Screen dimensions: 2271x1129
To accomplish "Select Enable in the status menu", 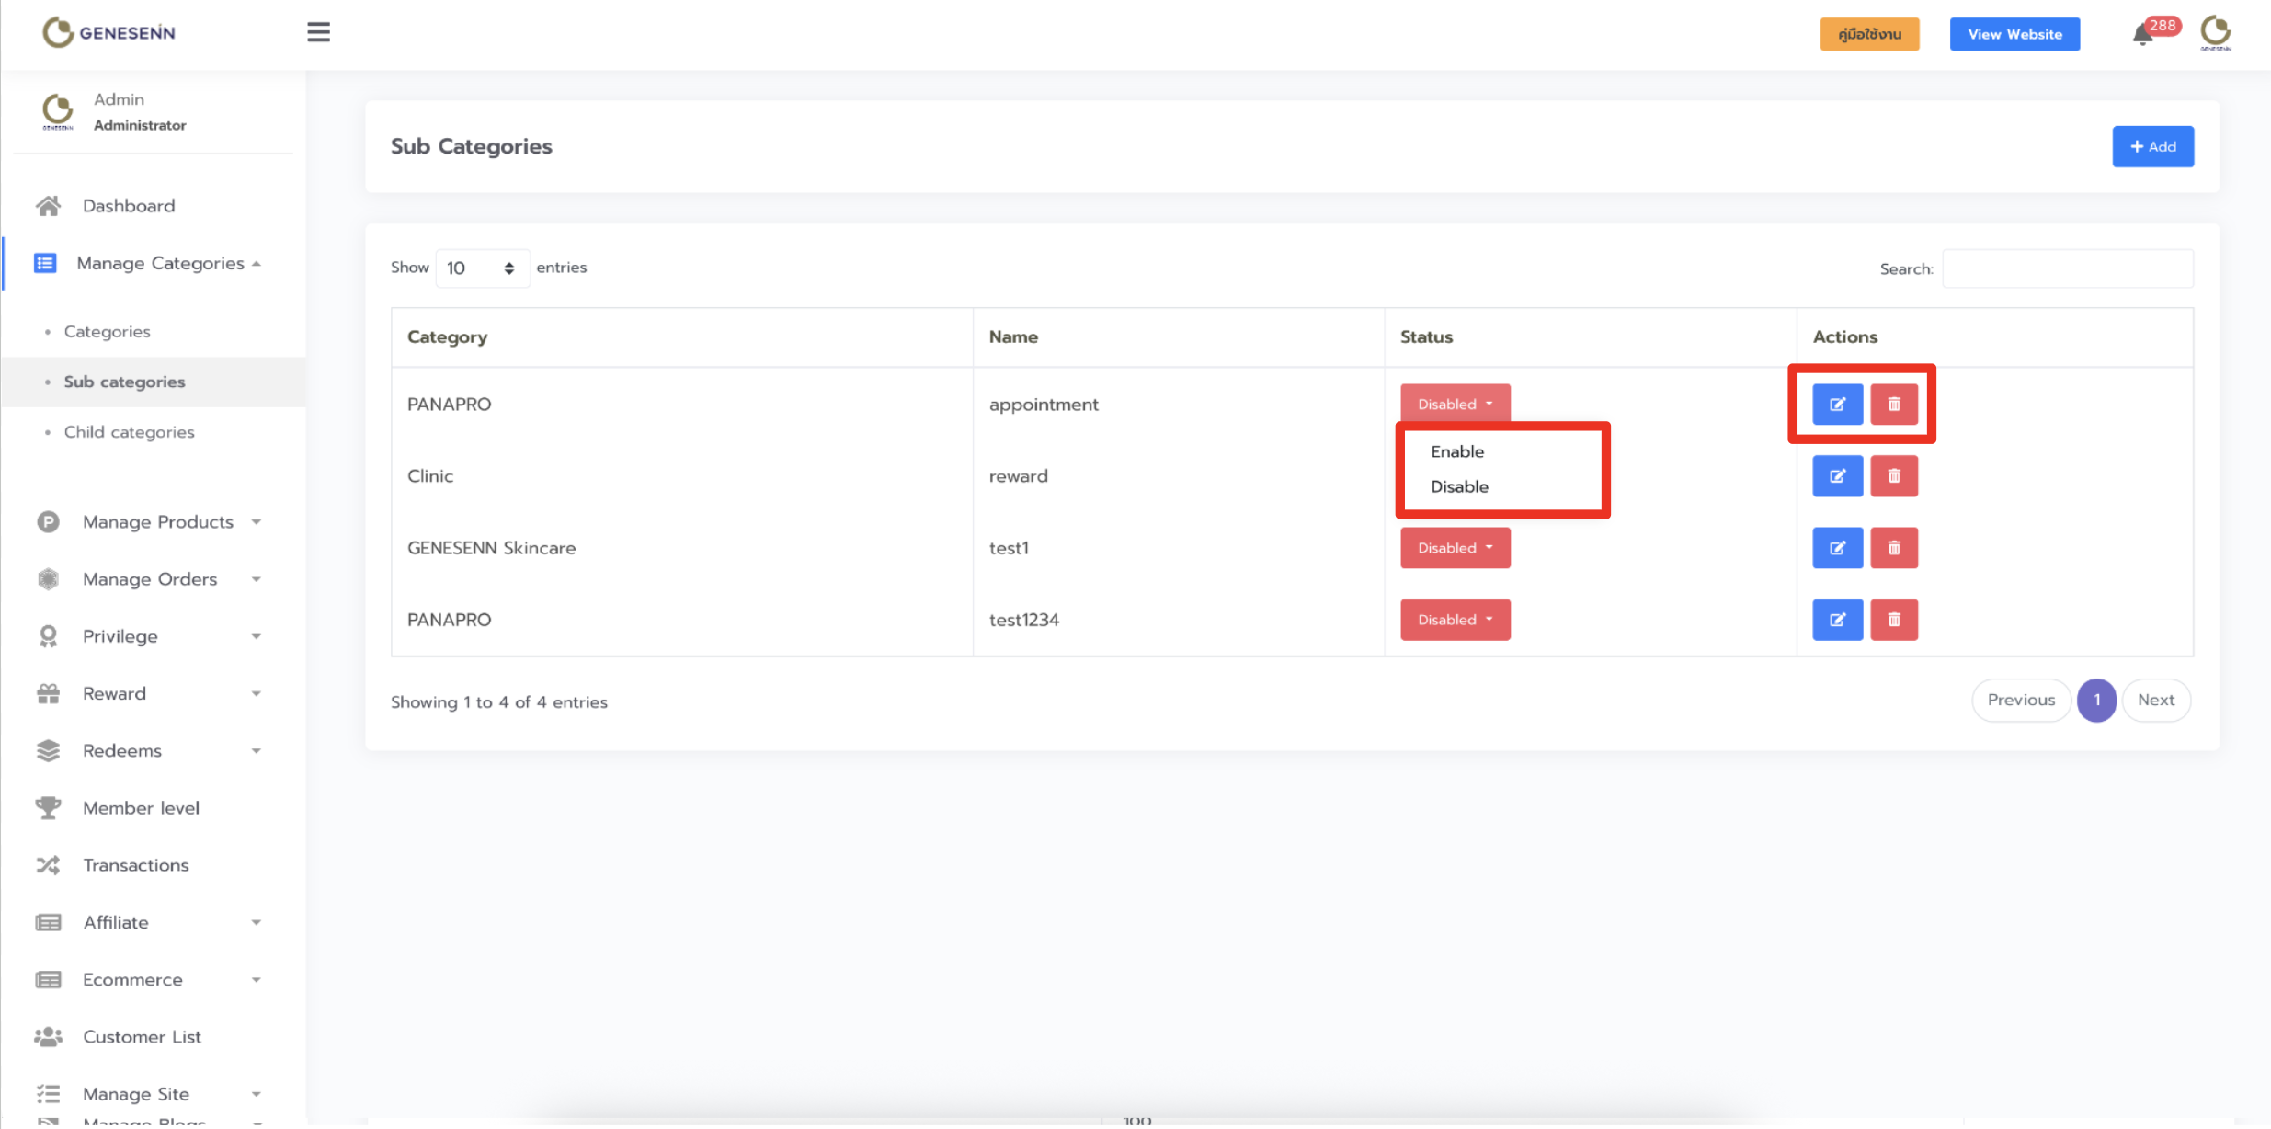I will coord(1456,451).
